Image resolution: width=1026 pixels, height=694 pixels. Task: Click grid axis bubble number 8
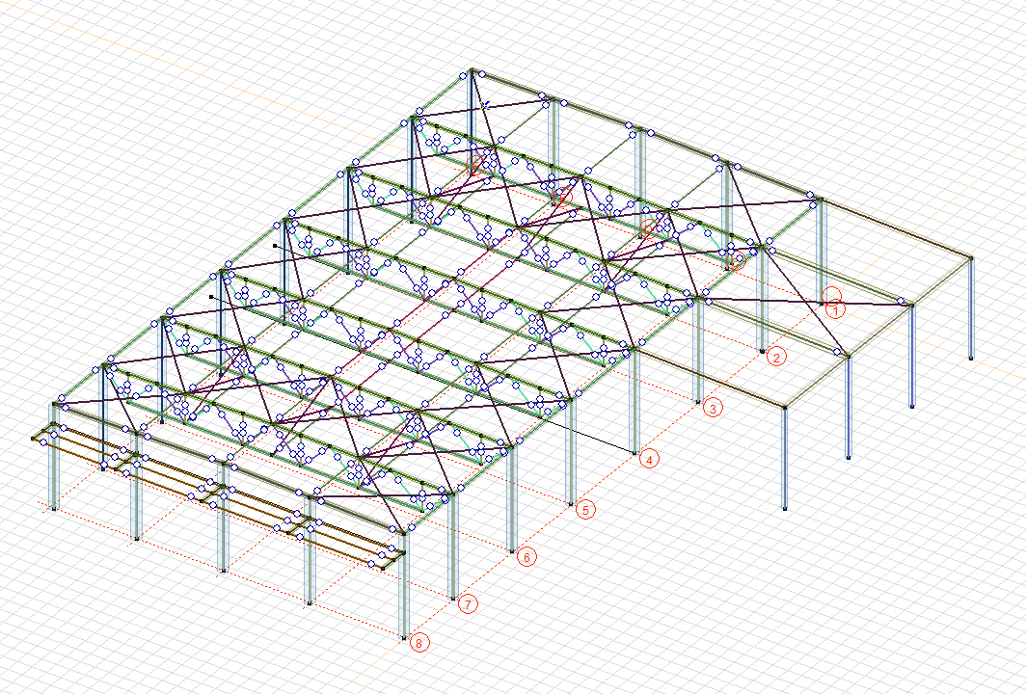pyautogui.click(x=419, y=643)
